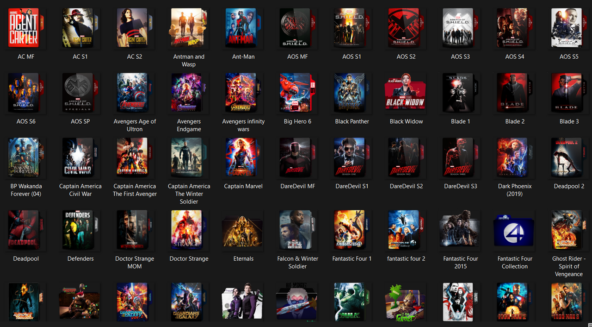
Task: Click the 'Big Hero 6' file name label
Action: tap(298, 121)
